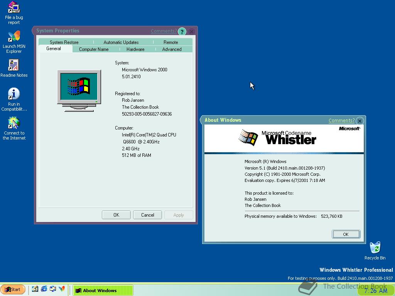Click OK in System Properties
395x296 pixels.
(x=116, y=215)
